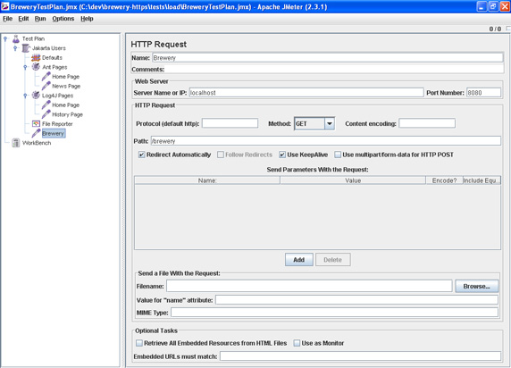Collapse the Log4J Pages tree node
This screenshot has width=511, height=368.
click(25, 96)
